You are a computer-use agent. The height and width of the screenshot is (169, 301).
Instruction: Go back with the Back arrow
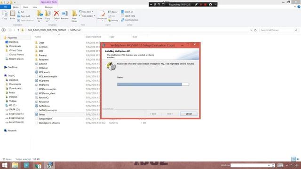(x=3, y=30)
